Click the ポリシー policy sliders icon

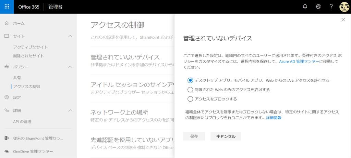click(x=7, y=67)
